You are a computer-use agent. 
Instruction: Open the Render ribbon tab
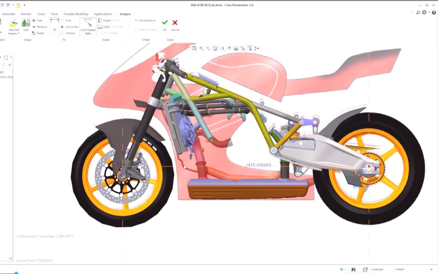point(26,14)
